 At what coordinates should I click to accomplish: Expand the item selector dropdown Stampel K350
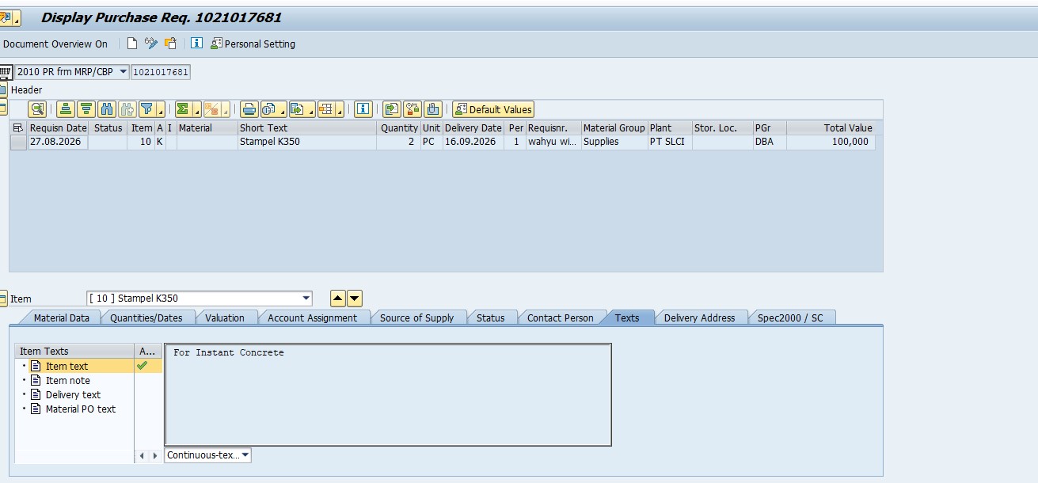pos(306,299)
